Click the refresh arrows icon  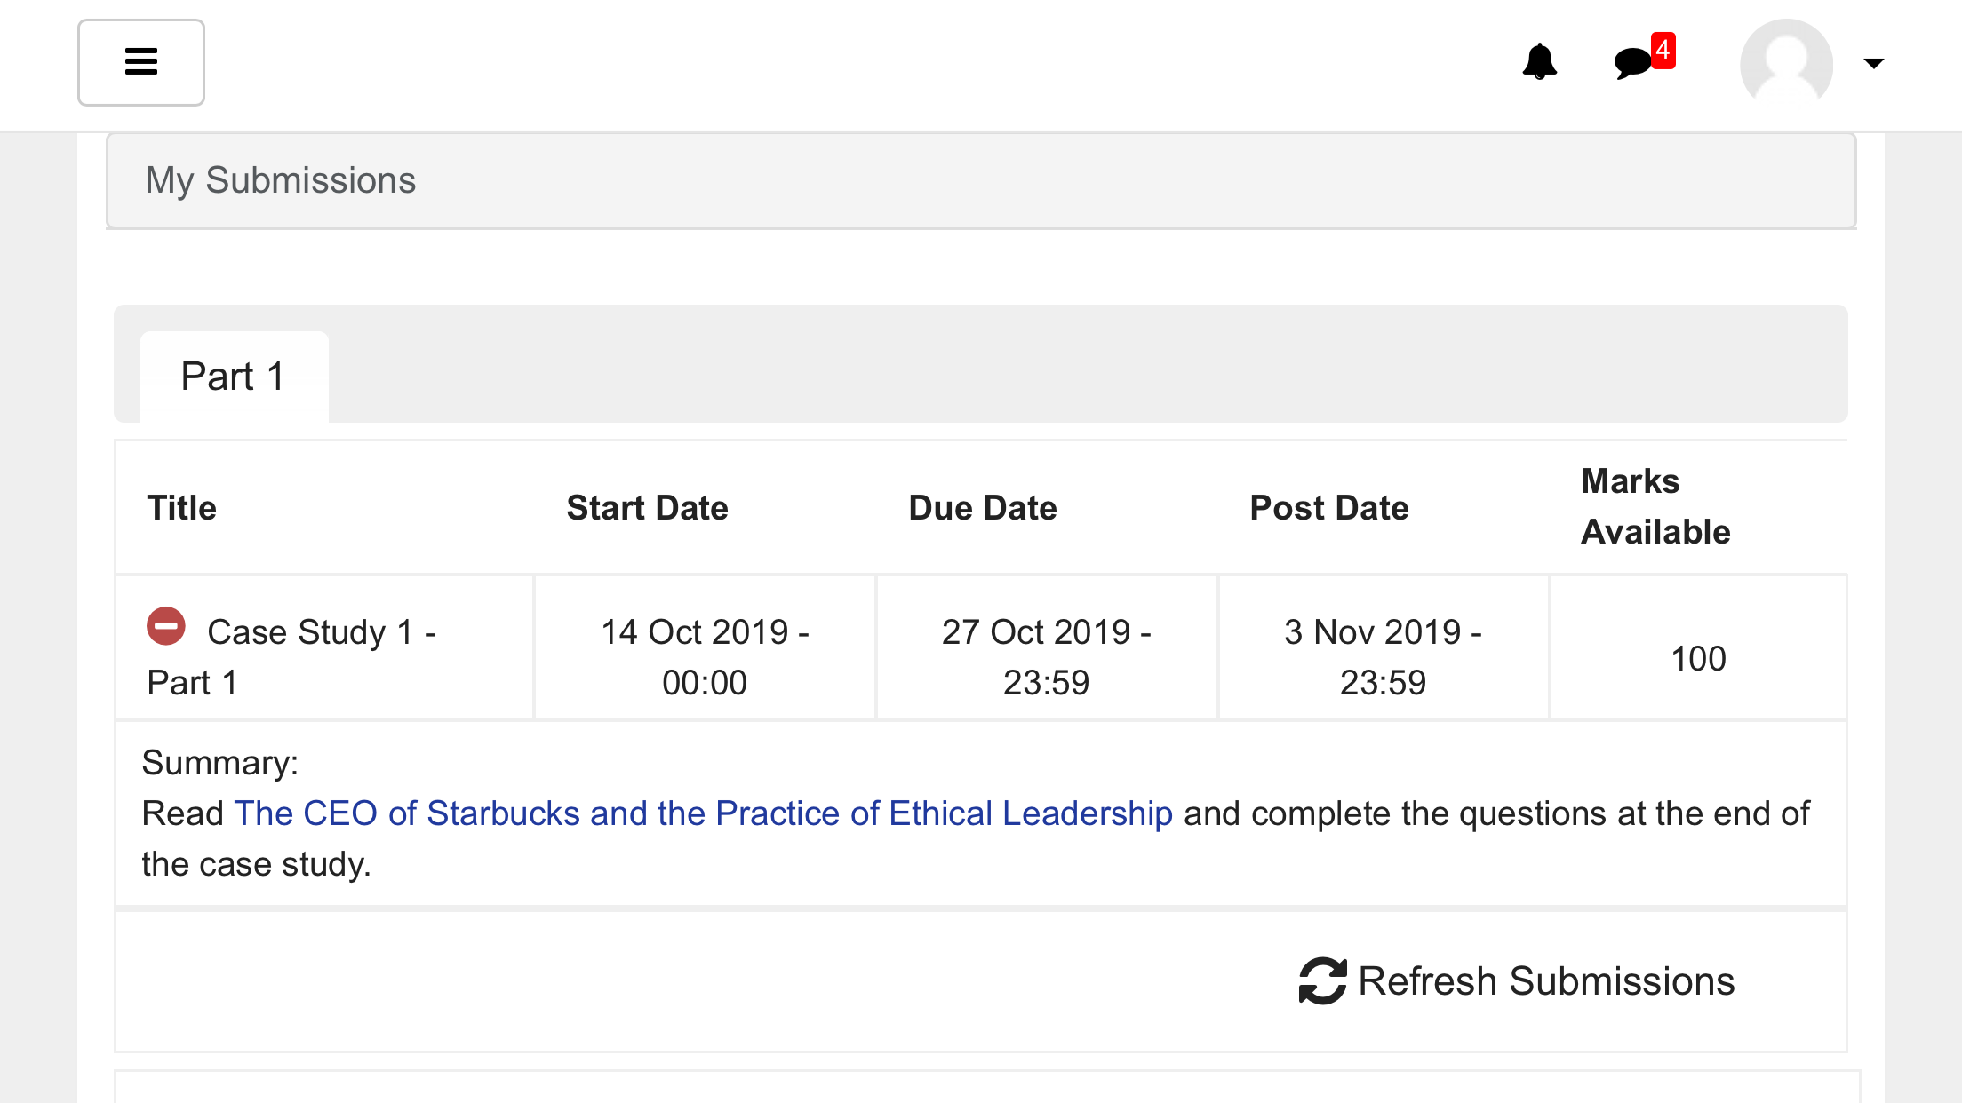coord(1323,981)
